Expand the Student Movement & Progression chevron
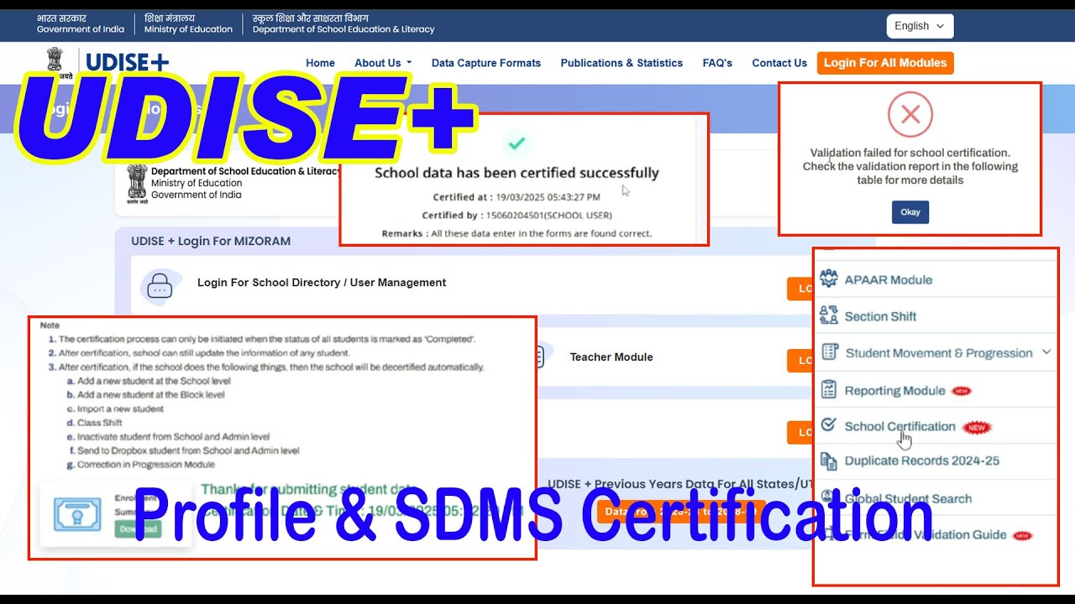The height and width of the screenshot is (604, 1075). point(1046,352)
